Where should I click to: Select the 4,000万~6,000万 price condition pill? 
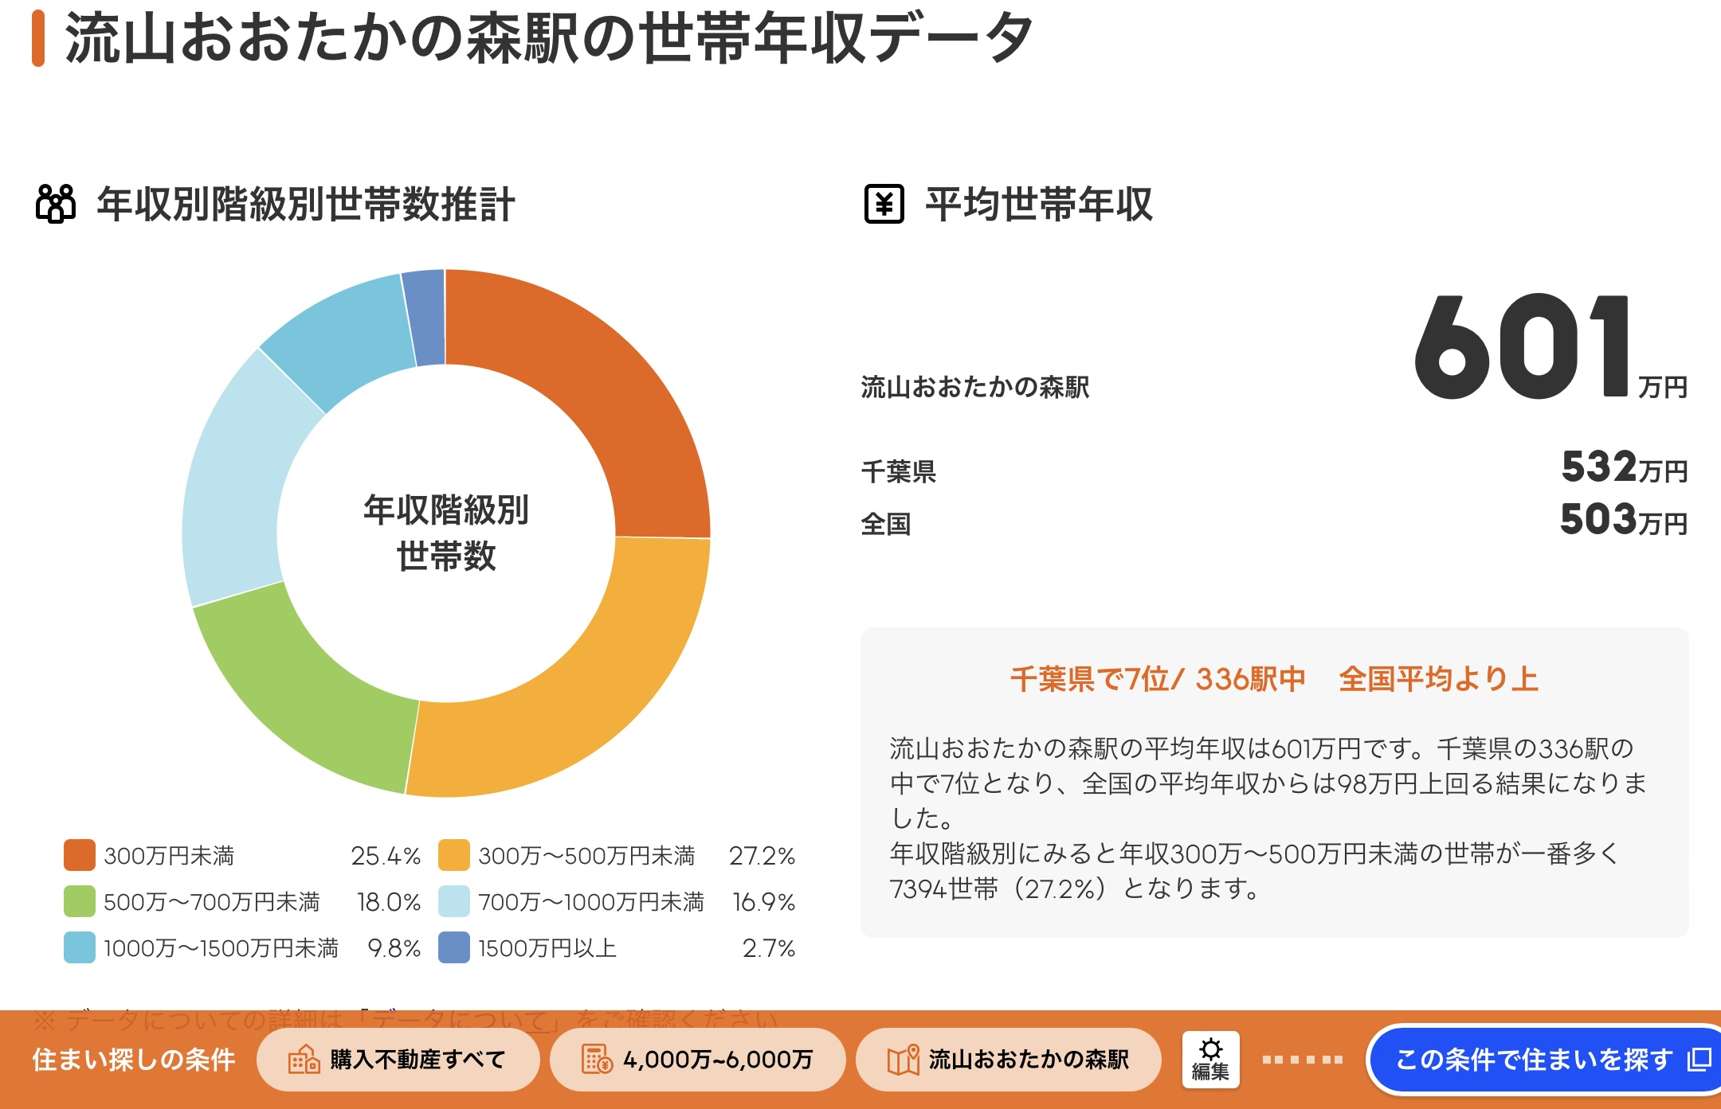[697, 1060]
